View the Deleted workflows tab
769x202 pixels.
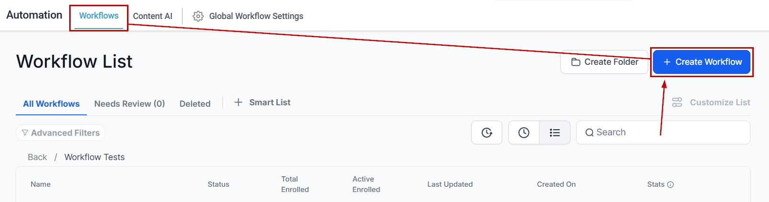click(x=195, y=104)
